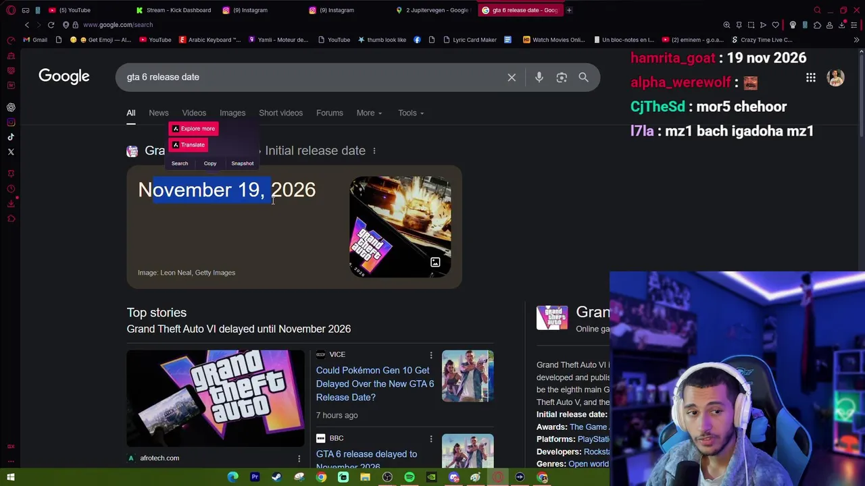Open the VICE story thumbnail image
The width and height of the screenshot is (865, 486).
click(468, 376)
